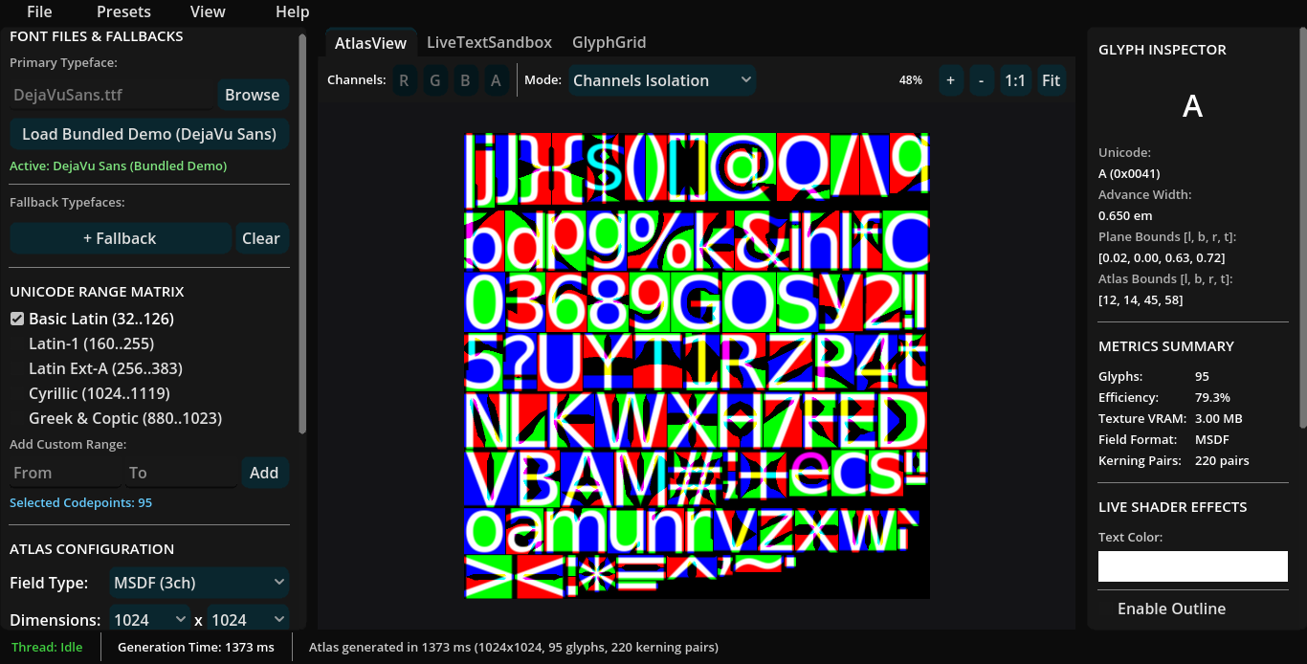The height and width of the screenshot is (664, 1307).
Task: Check the Latin-1 (160..255) range
Action: 91,343
